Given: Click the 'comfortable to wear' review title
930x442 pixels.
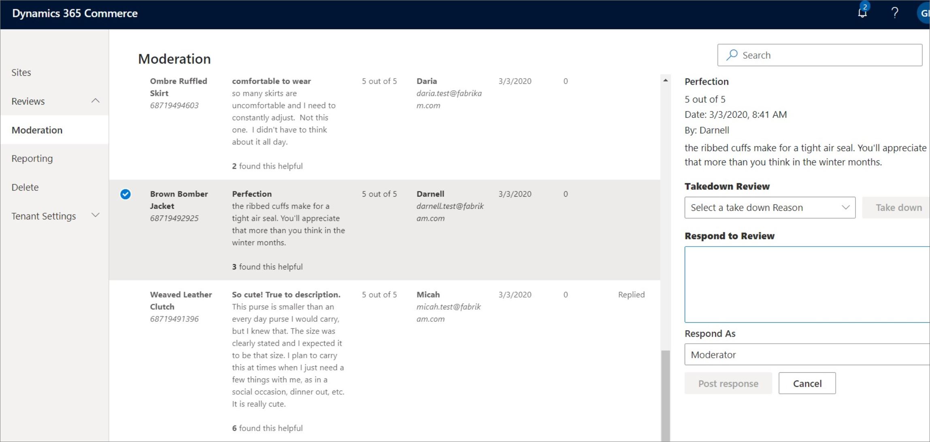Looking at the screenshot, I should [x=271, y=81].
